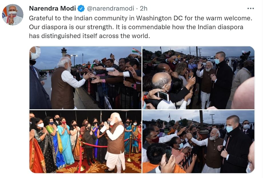Viewport: 275px width, 178px height.
Task: Open the bottom-left photo with women in sarees
Action: pyautogui.click(x=85, y=141)
